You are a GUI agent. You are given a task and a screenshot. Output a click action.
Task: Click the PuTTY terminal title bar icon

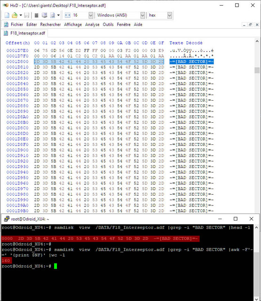click(7, 219)
